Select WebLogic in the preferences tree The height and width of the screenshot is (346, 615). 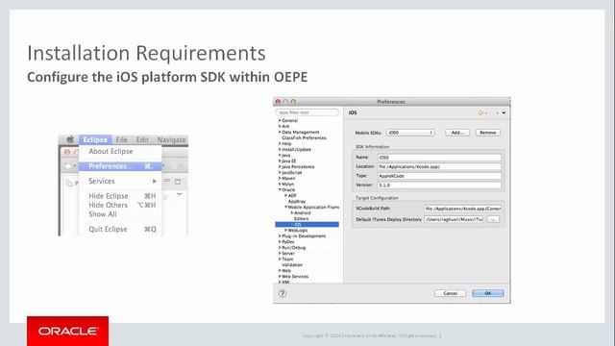click(298, 231)
